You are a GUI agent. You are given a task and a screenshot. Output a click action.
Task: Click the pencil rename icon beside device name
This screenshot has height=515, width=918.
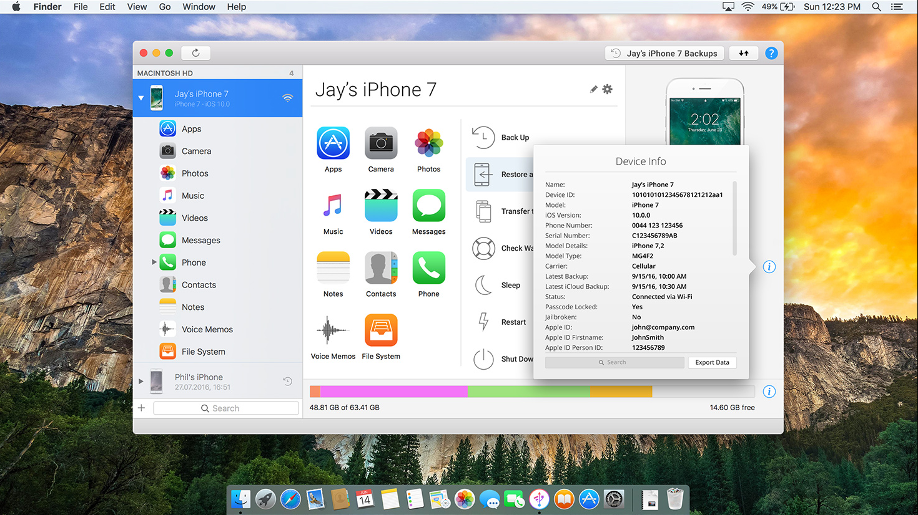pos(593,89)
